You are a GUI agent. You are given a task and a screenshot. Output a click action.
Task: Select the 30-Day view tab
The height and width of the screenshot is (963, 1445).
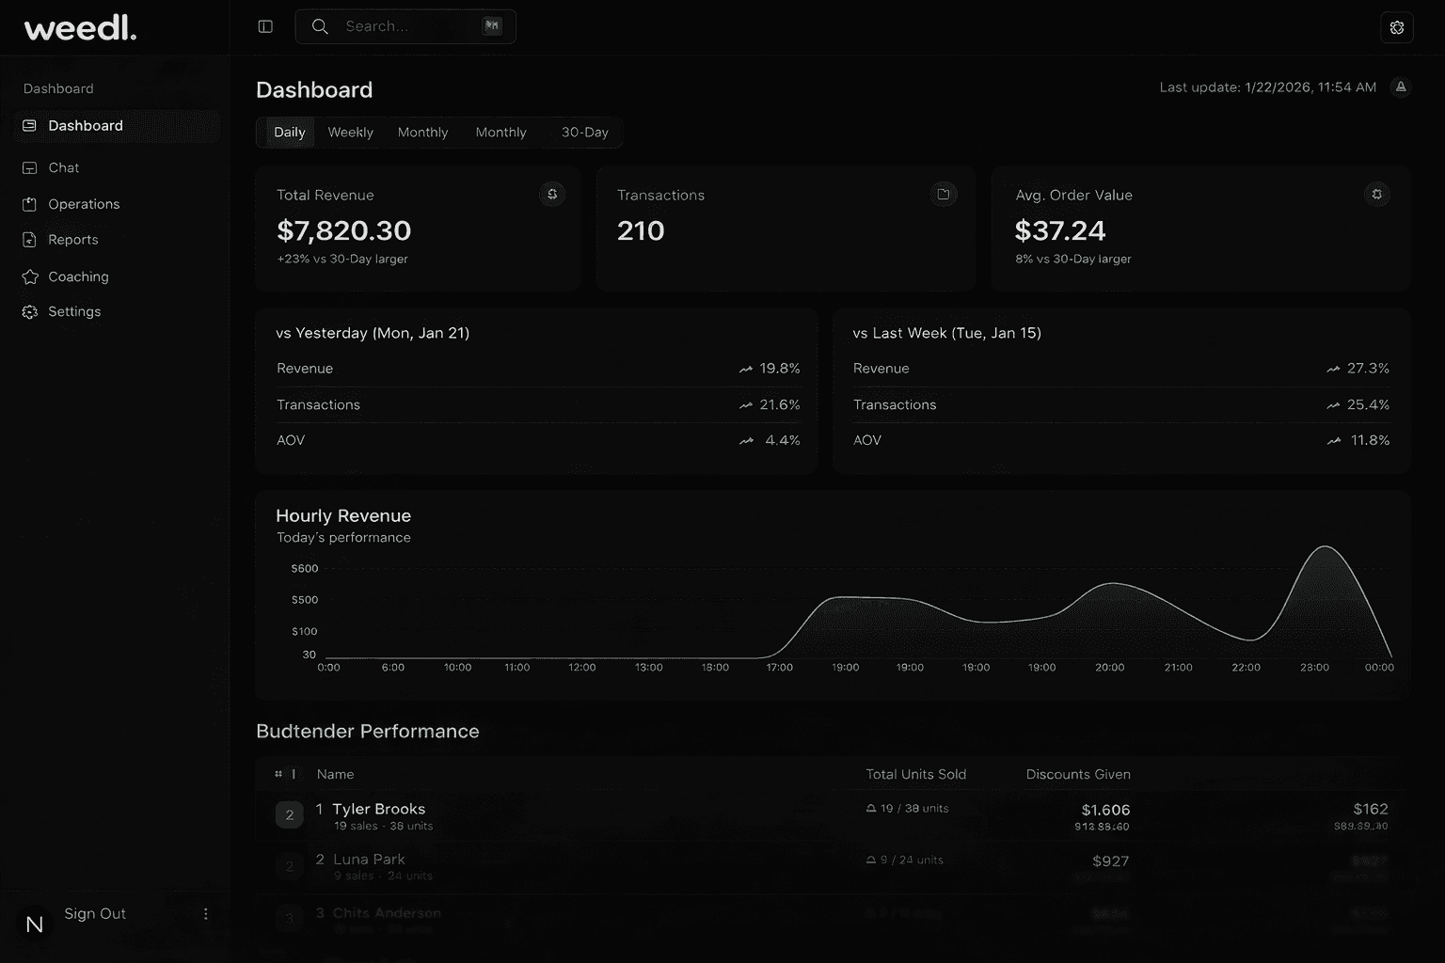click(x=584, y=132)
